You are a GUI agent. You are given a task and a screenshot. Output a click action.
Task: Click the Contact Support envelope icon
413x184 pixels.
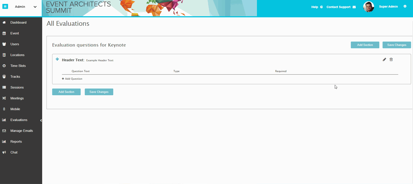pyautogui.click(x=354, y=7)
